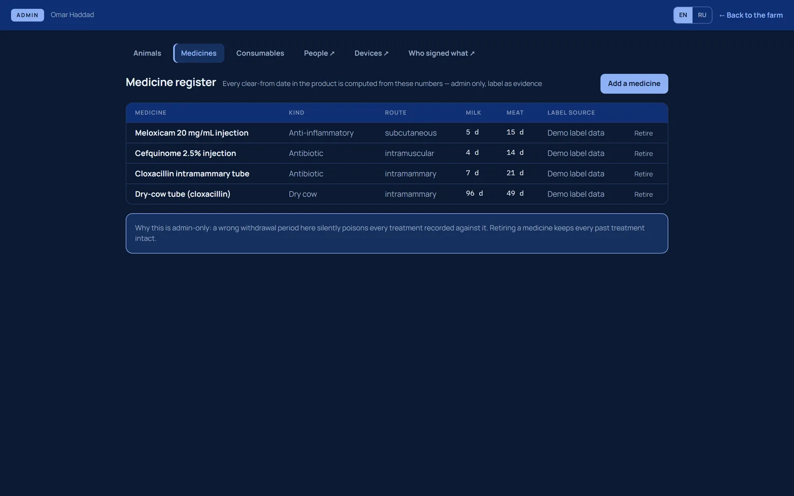Retire Dry-cow tube (cloxacillin)
Image resolution: width=794 pixels, height=496 pixels.
643,194
